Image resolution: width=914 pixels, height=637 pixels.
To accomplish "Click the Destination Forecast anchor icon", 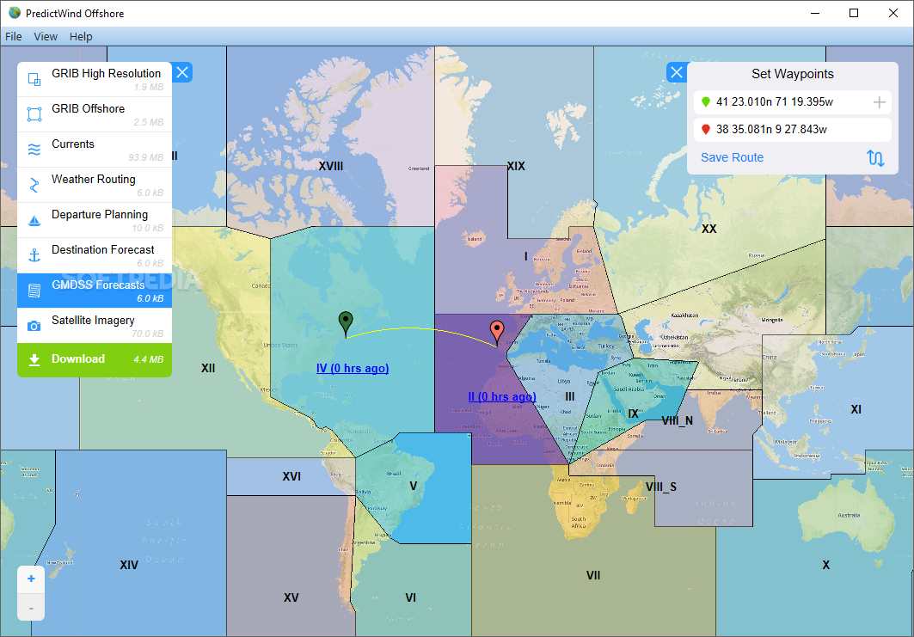I will pyautogui.click(x=34, y=255).
